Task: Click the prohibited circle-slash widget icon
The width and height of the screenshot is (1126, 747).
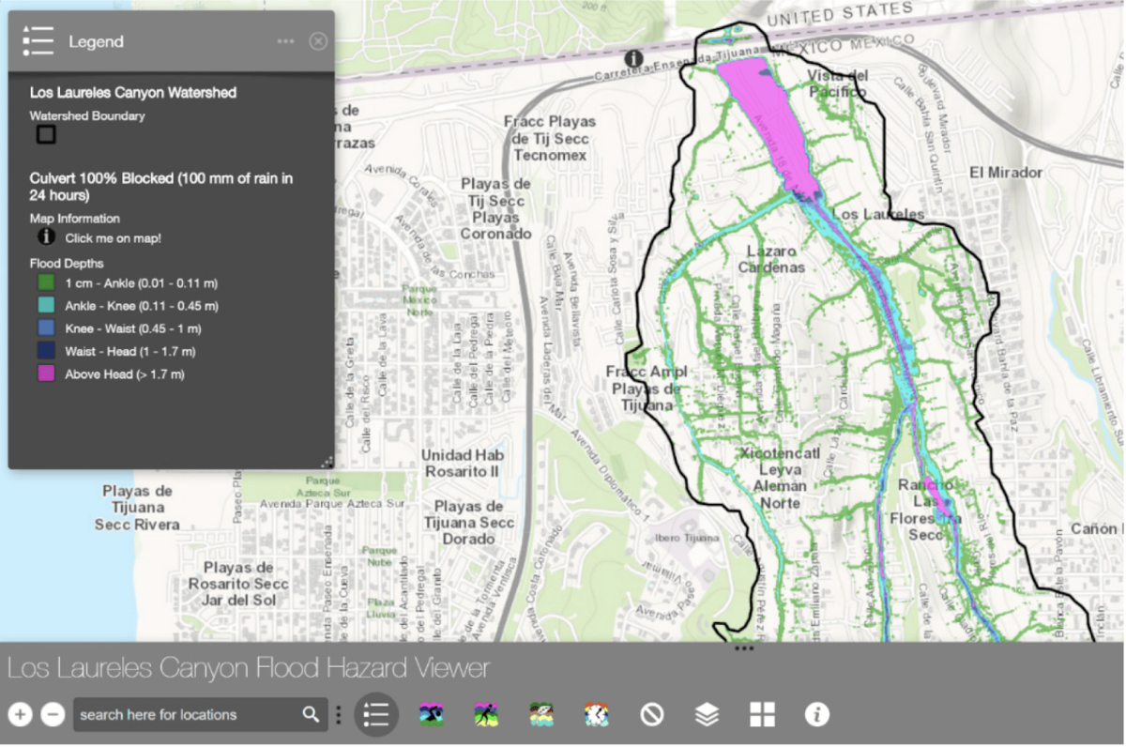Action: (x=652, y=715)
